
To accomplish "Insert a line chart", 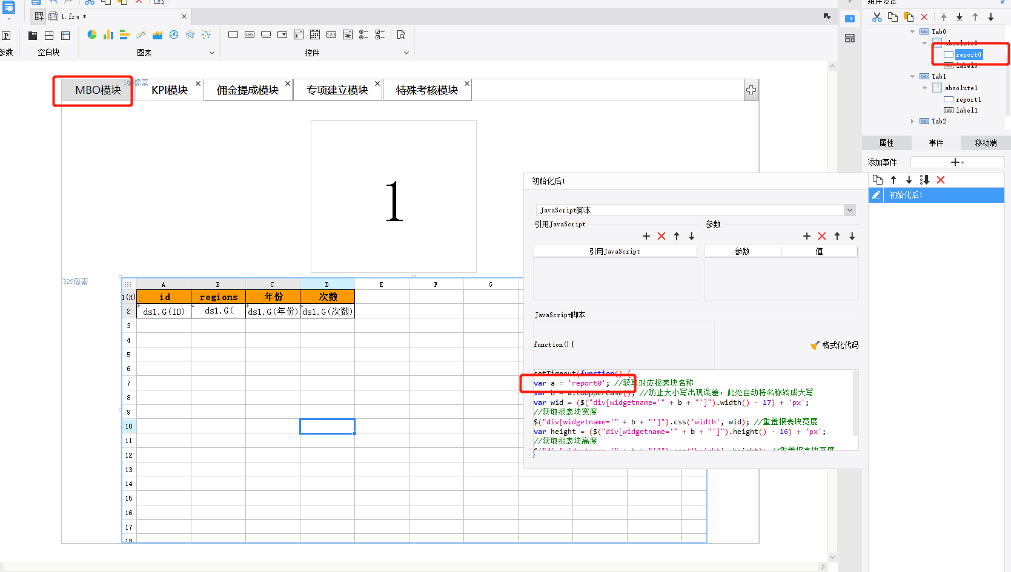I will pos(141,35).
